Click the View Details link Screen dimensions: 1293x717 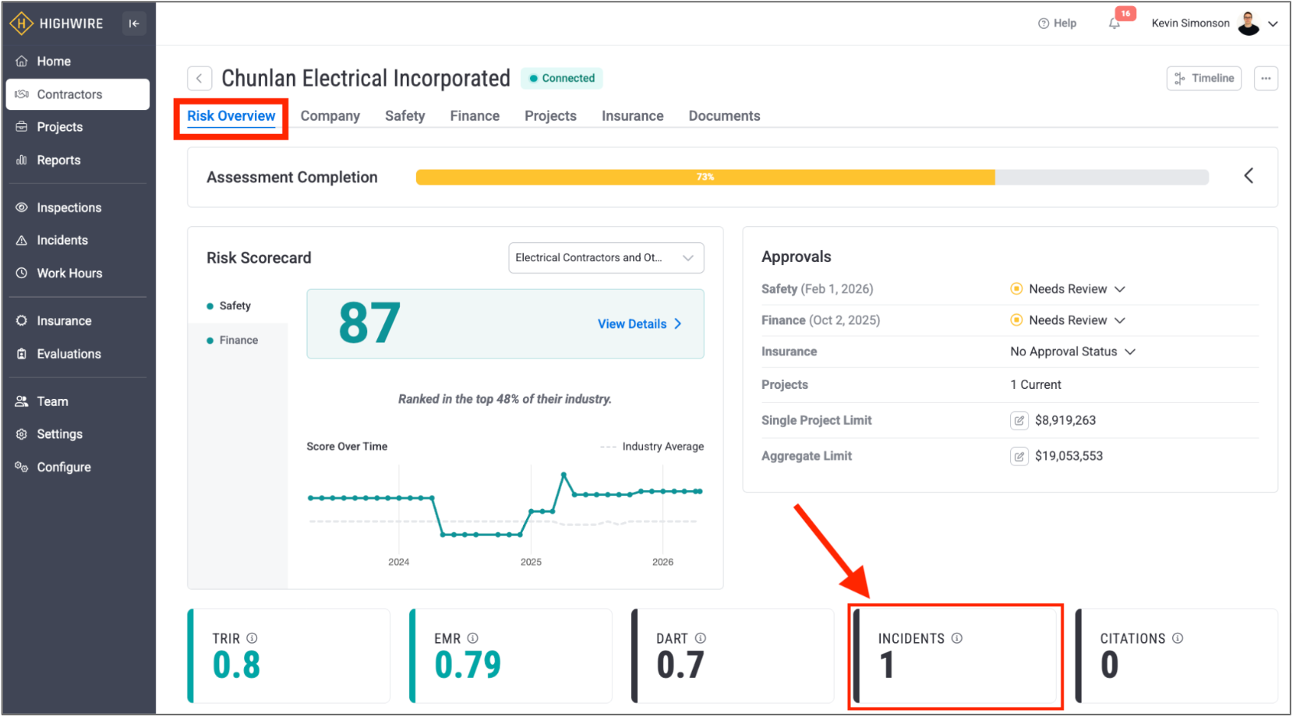pos(639,324)
